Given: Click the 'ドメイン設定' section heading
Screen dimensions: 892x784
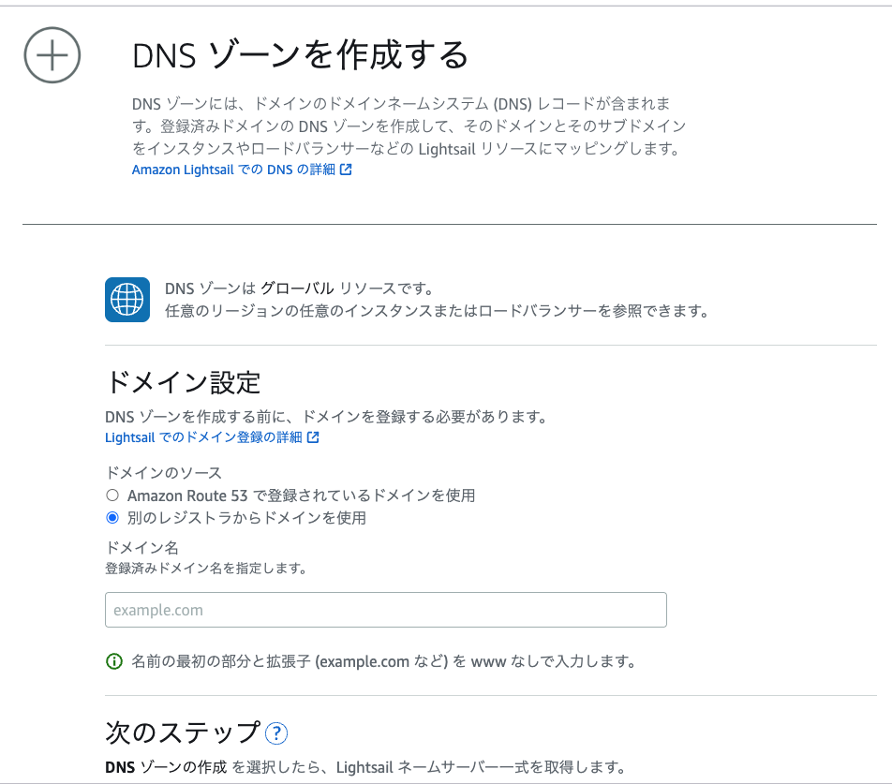Looking at the screenshot, I should [x=183, y=382].
